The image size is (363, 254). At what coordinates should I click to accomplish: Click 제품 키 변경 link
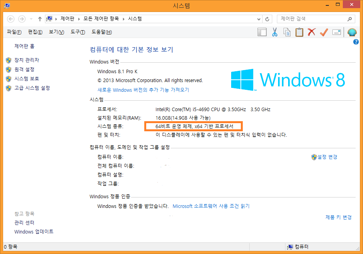pyautogui.click(x=339, y=217)
